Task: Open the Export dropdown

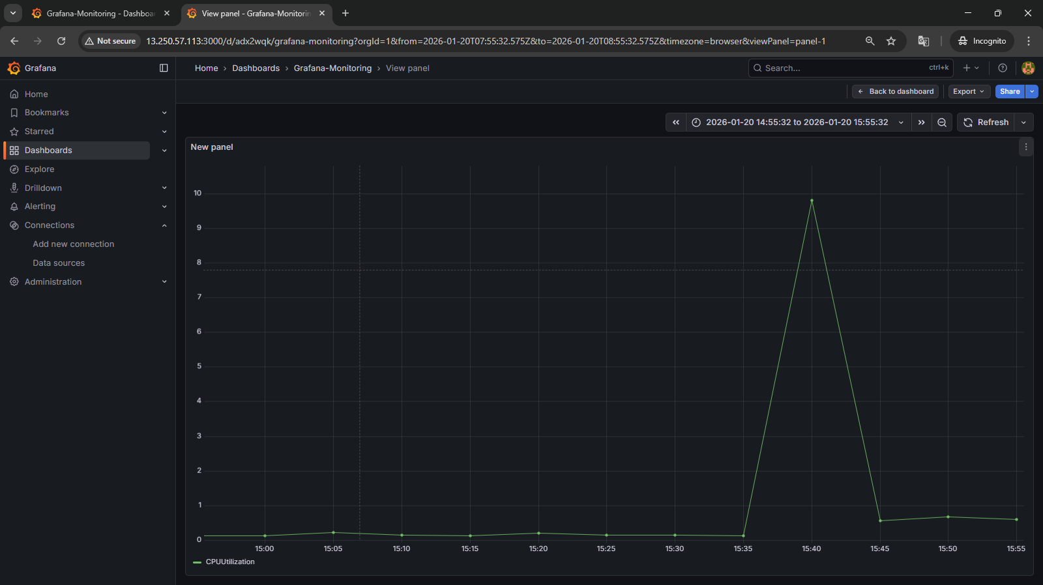Action: 969,92
